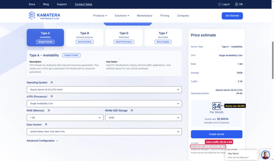Click the Create server button
This screenshot has width=274, height=161.
pyautogui.click(x=216, y=134)
